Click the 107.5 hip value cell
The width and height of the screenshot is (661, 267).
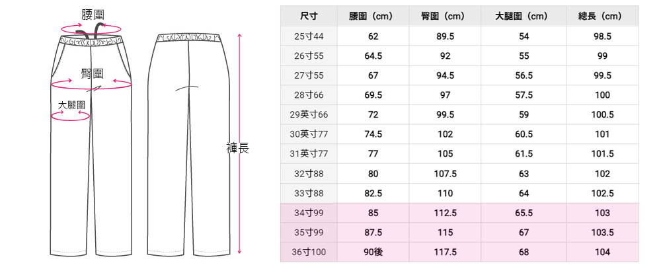[x=445, y=174]
